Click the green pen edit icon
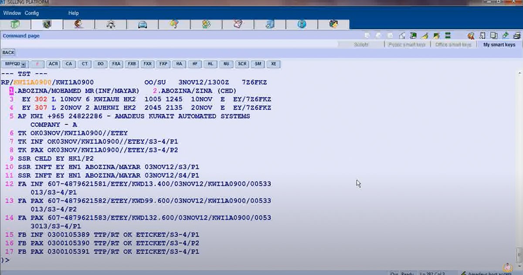This screenshot has width=523, height=275. coord(506,36)
